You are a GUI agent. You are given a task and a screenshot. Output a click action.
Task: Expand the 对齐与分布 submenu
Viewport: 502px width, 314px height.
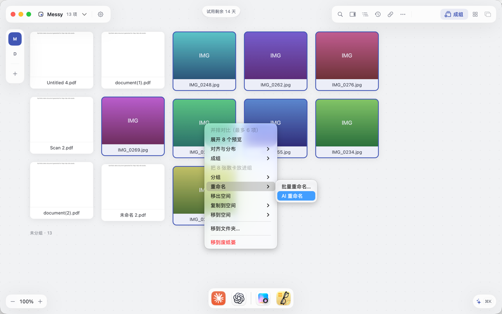[x=240, y=149]
